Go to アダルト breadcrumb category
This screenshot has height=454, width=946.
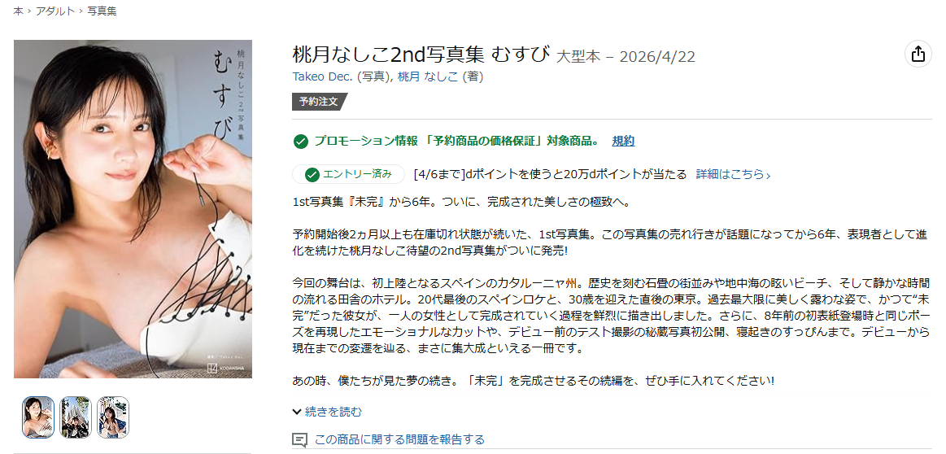(54, 11)
